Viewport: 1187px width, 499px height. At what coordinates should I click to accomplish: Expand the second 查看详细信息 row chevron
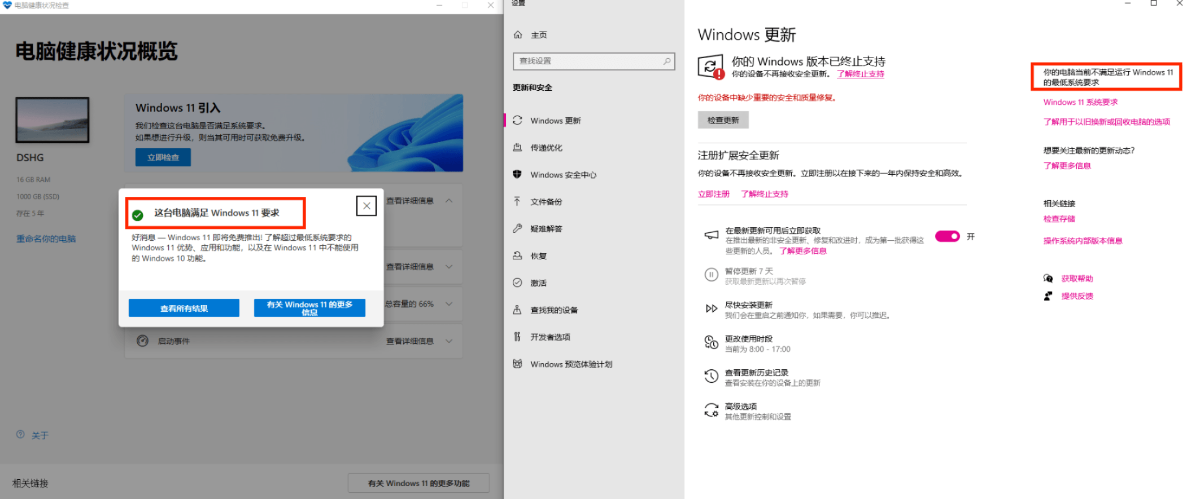(x=449, y=267)
